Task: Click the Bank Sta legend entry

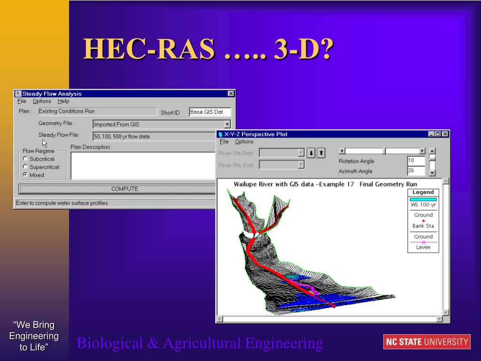Action: [423, 226]
